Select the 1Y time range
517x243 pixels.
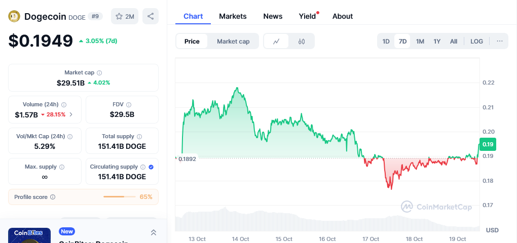point(437,42)
